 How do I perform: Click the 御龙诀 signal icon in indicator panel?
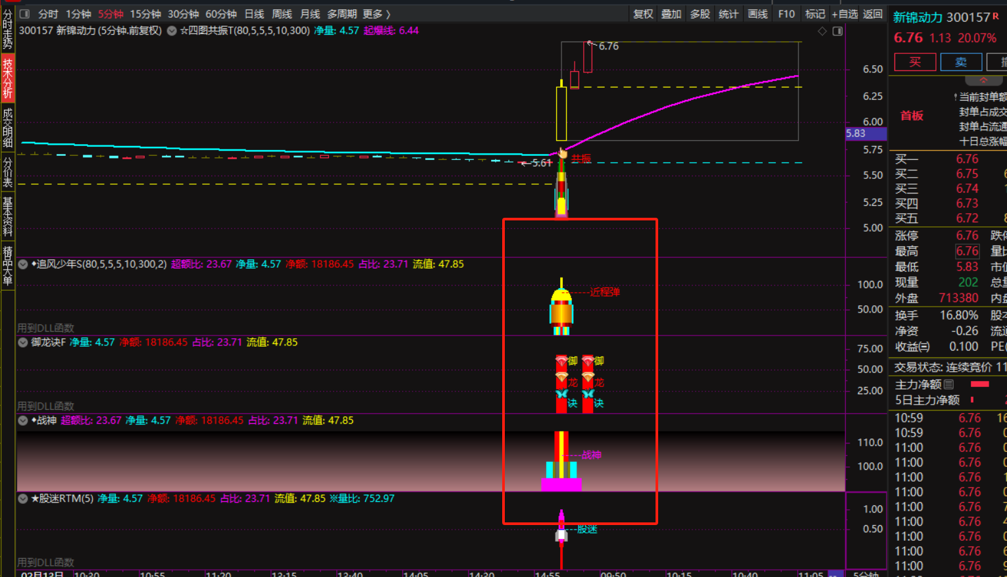[x=561, y=382]
